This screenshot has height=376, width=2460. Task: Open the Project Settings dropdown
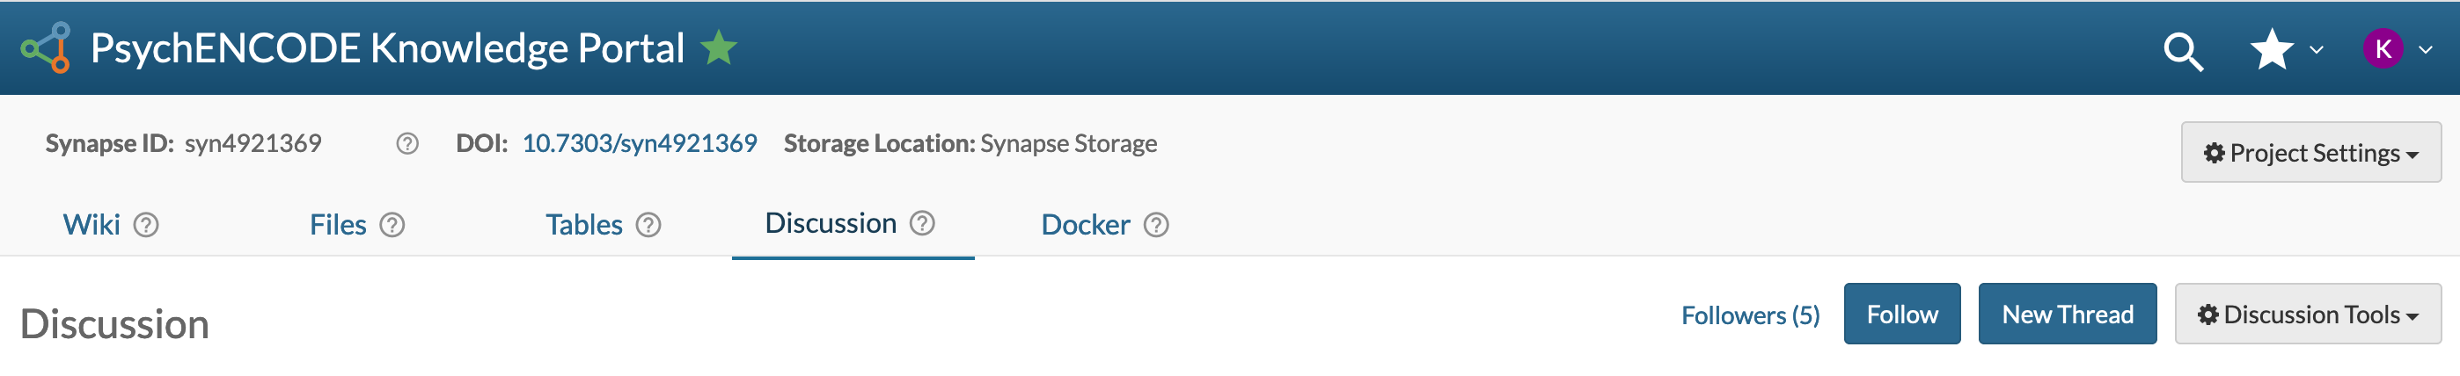point(2310,153)
